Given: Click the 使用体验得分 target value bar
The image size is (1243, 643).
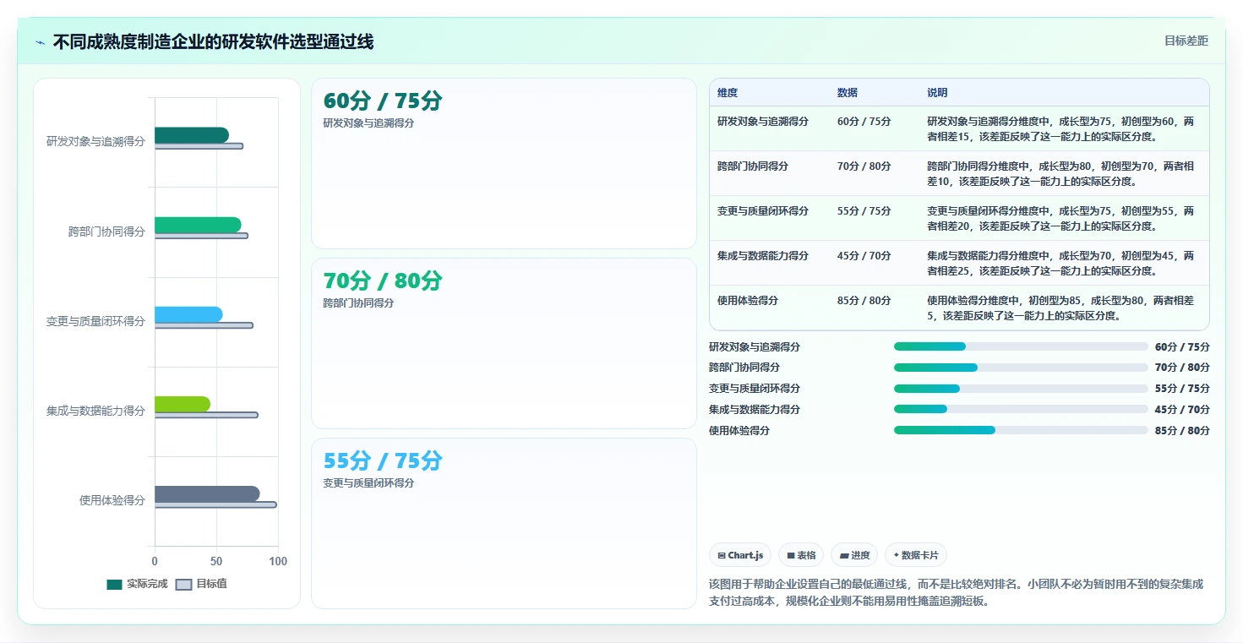Looking at the screenshot, I should click(x=215, y=504).
